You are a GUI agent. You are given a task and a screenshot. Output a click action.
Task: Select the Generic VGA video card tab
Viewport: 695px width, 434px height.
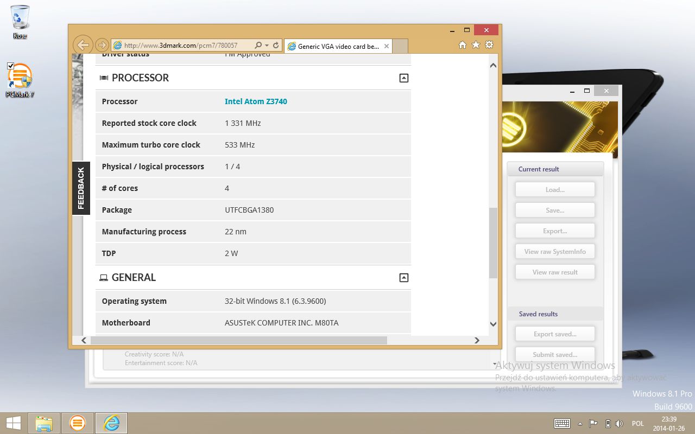(338, 46)
